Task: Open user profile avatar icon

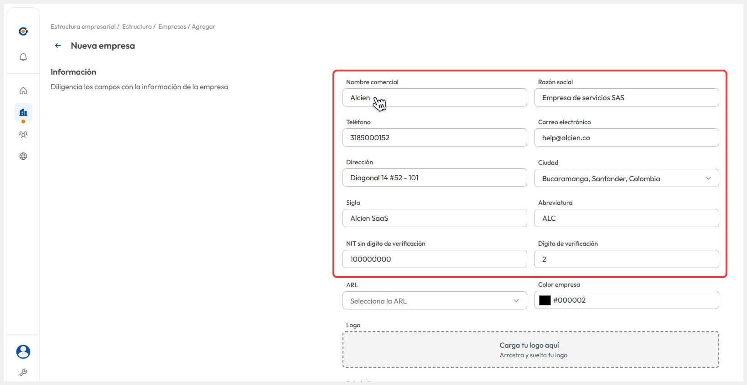Action: pyautogui.click(x=23, y=351)
